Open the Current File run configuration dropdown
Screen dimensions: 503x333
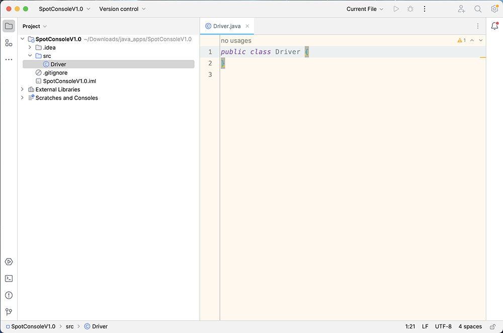coord(365,9)
